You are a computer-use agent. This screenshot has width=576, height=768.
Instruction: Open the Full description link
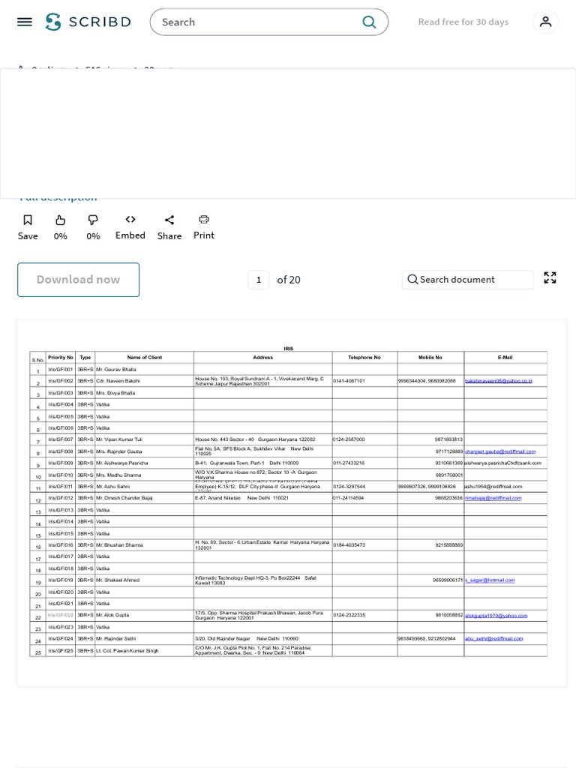pyautogui.click(x=58, y=198)
